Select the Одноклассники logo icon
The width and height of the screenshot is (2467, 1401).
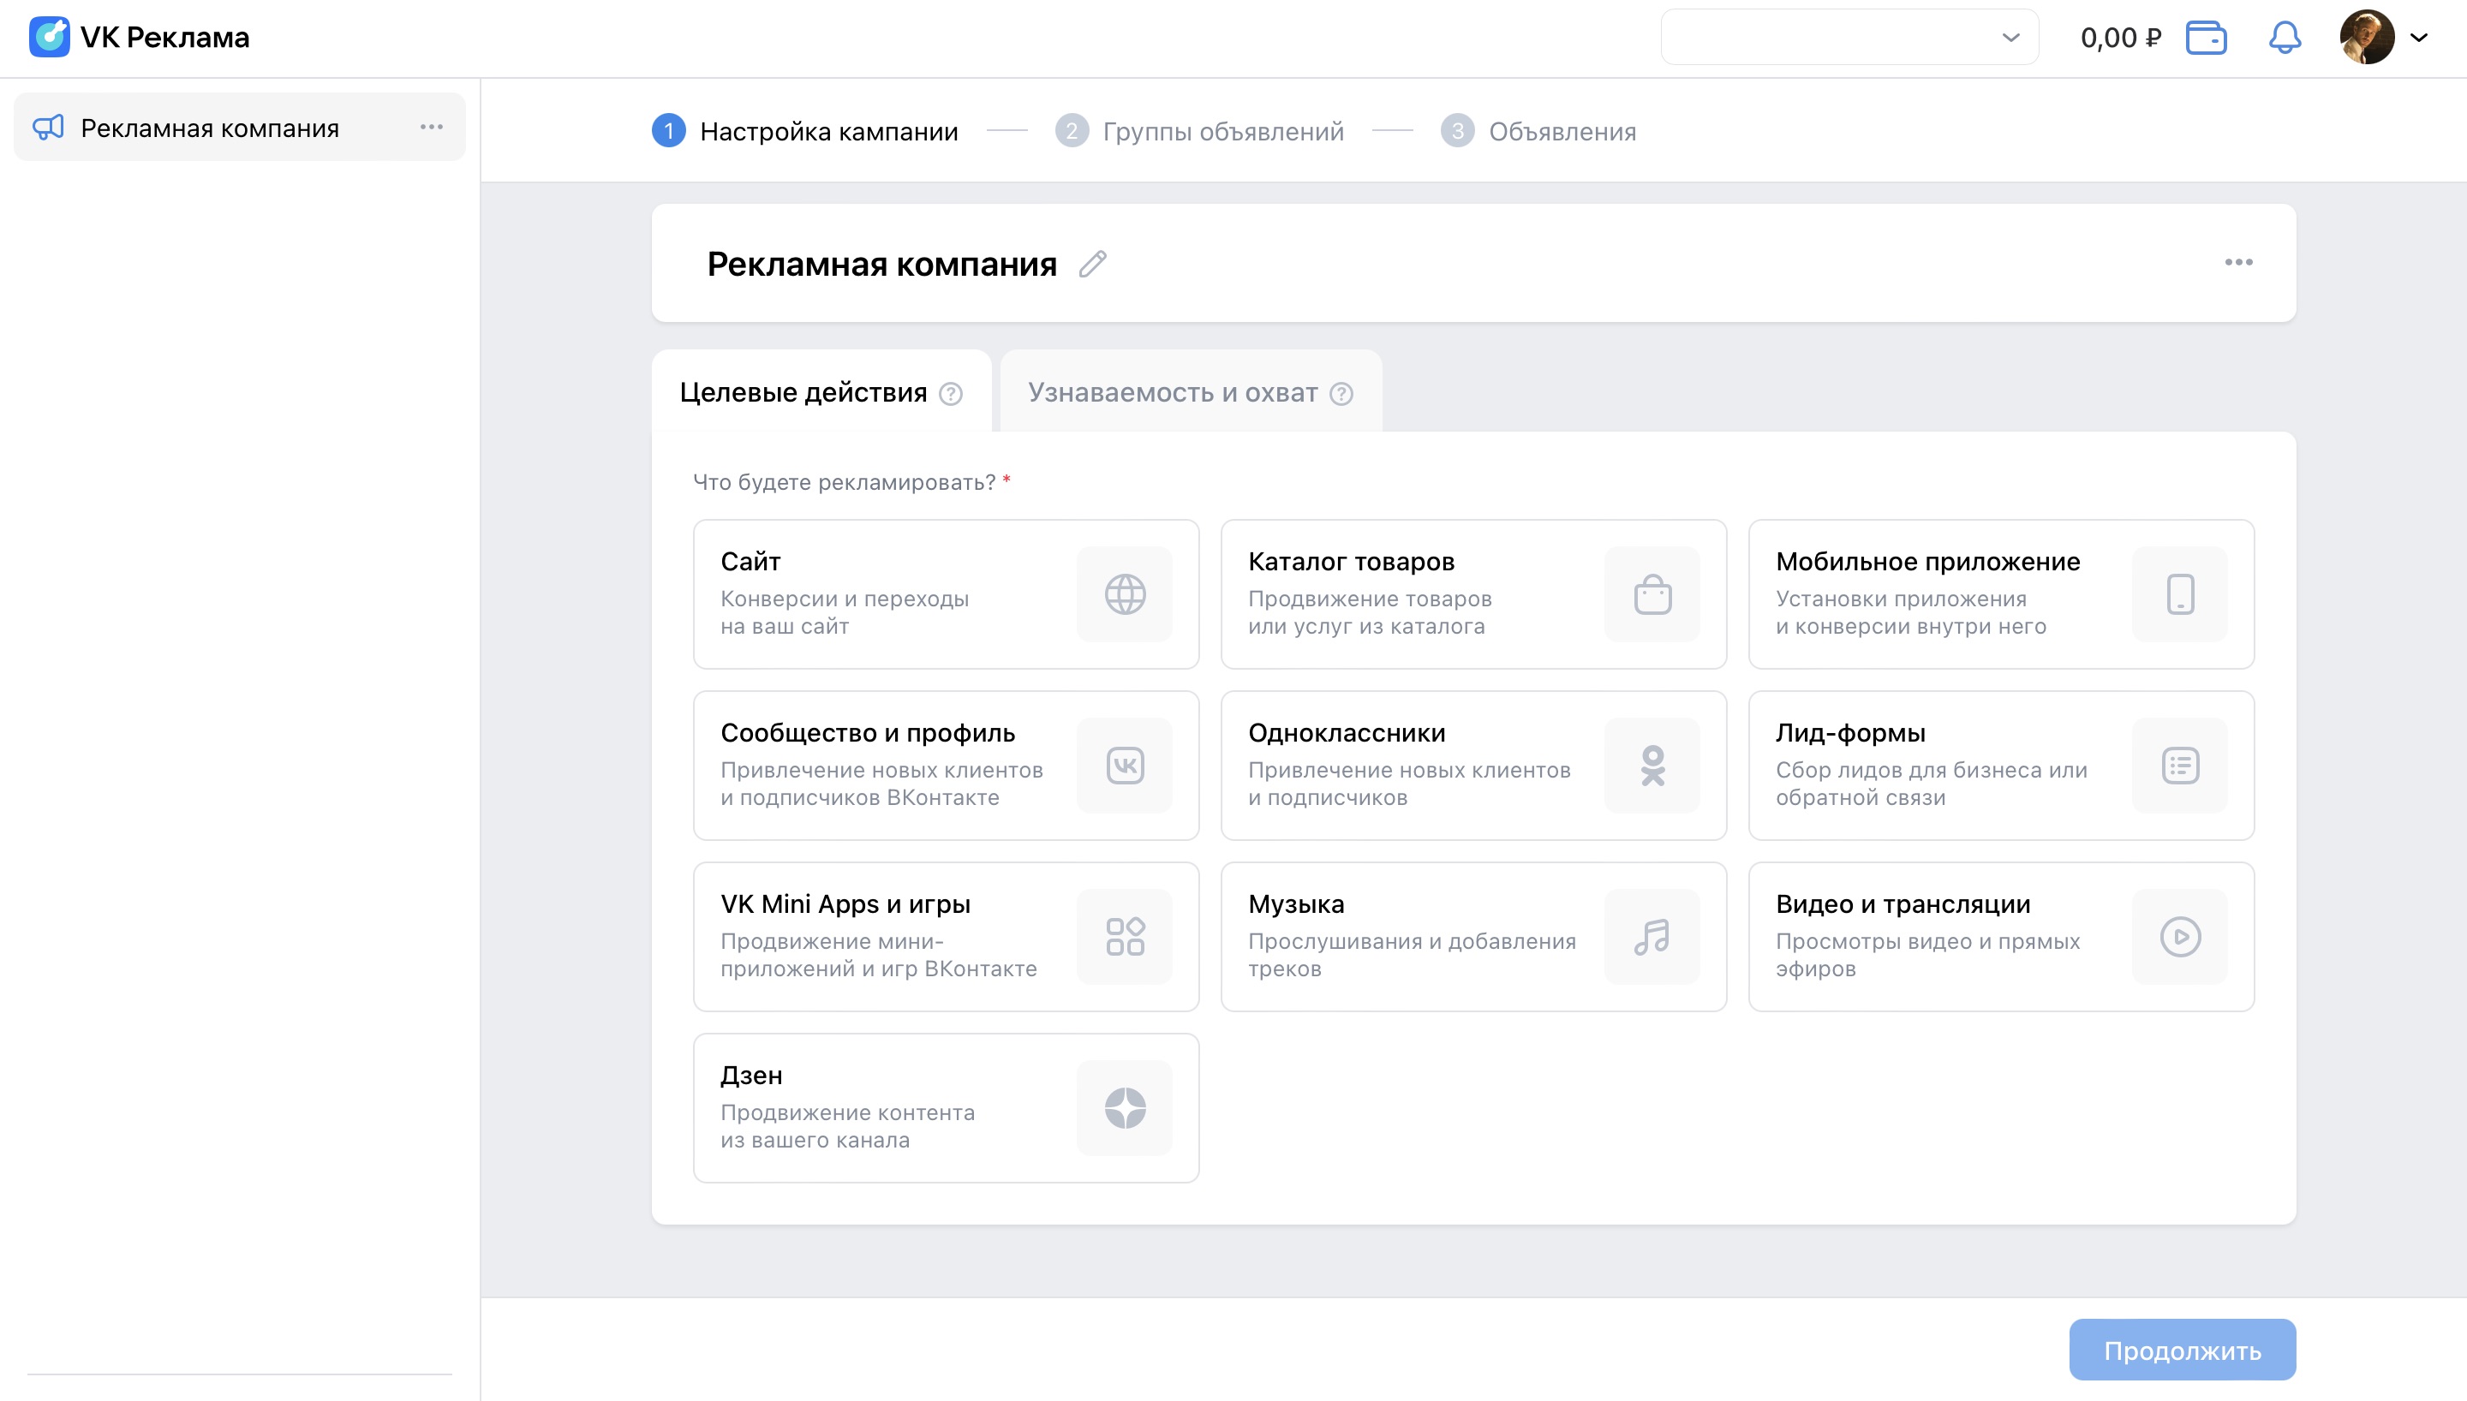tap(1652, 766)
